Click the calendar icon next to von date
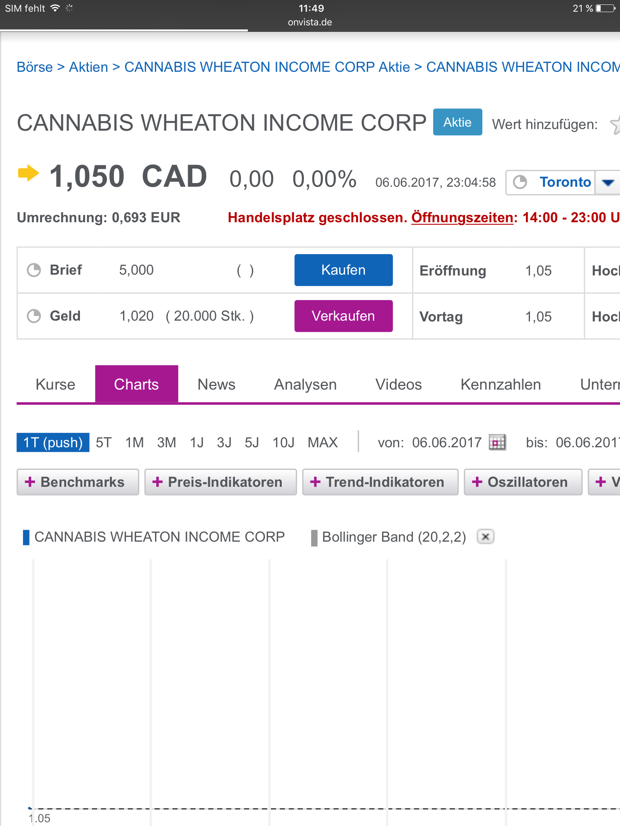The image size is (620, 826). point(497,442)
